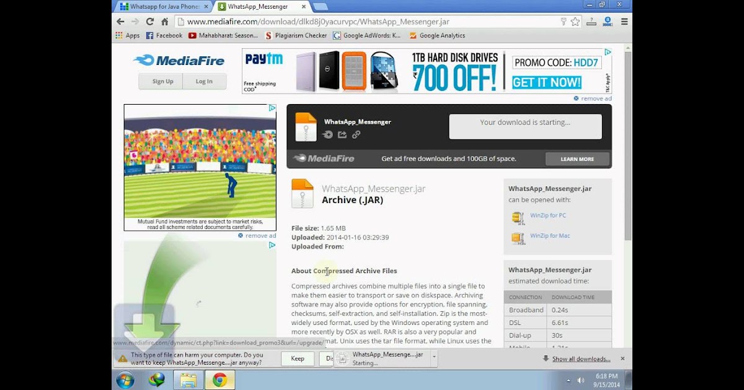The image size is (744, 390).
Task: Click the copy link chain icon
Action: [356, 134]
